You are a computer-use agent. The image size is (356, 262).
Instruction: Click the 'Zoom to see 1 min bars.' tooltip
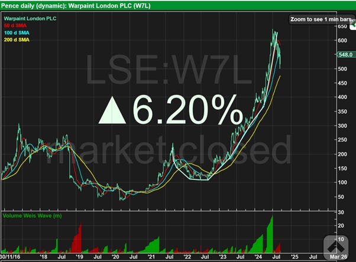(321, 19)
